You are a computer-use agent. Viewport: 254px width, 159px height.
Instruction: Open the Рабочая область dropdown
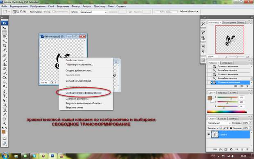(x=189, y=12)
